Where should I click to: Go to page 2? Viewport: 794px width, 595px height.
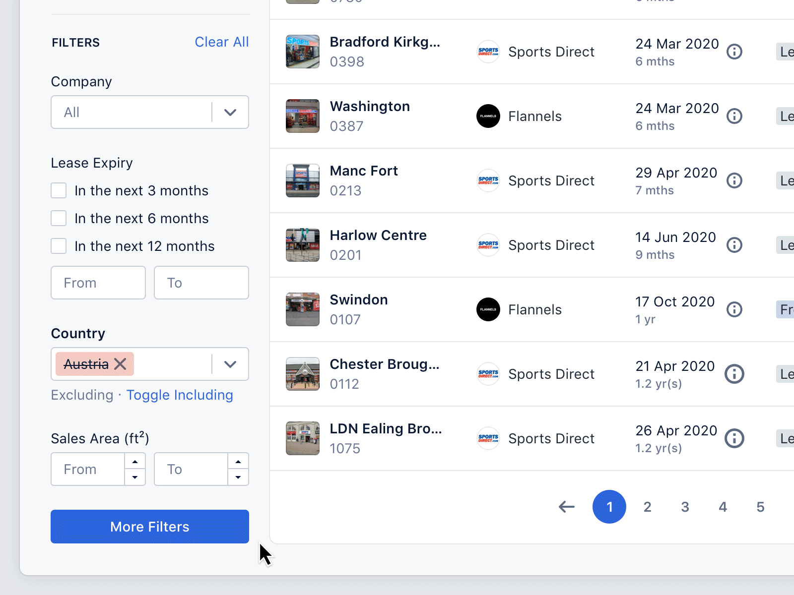pyautogui.click(x=647, y=507)
